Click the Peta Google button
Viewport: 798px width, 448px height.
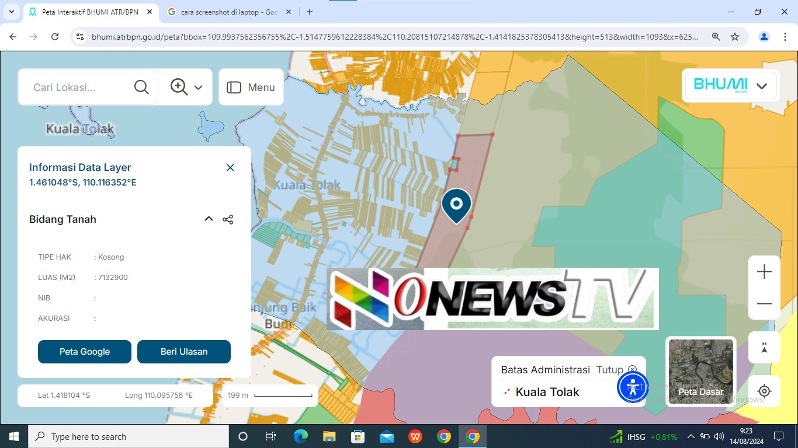85,352
